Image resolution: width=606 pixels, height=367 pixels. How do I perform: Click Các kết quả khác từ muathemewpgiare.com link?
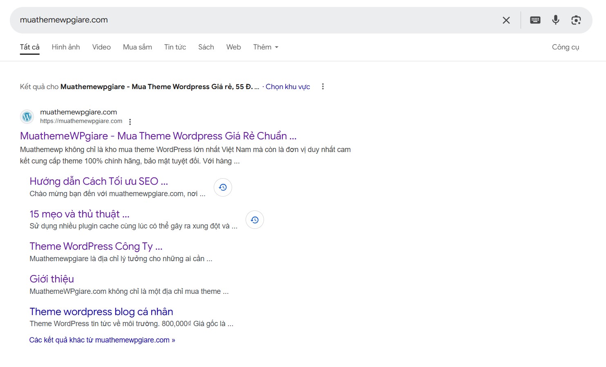[x=102, y=340]
